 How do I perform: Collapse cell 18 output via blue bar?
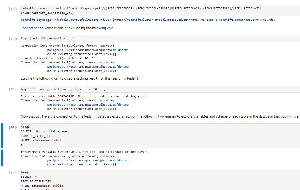[2, 158]
